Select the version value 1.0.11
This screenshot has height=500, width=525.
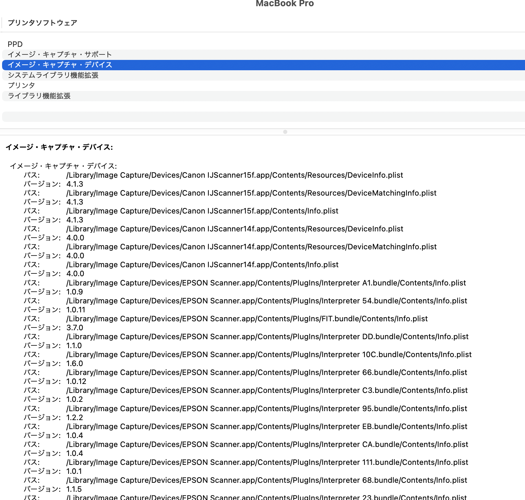[76, 310]
